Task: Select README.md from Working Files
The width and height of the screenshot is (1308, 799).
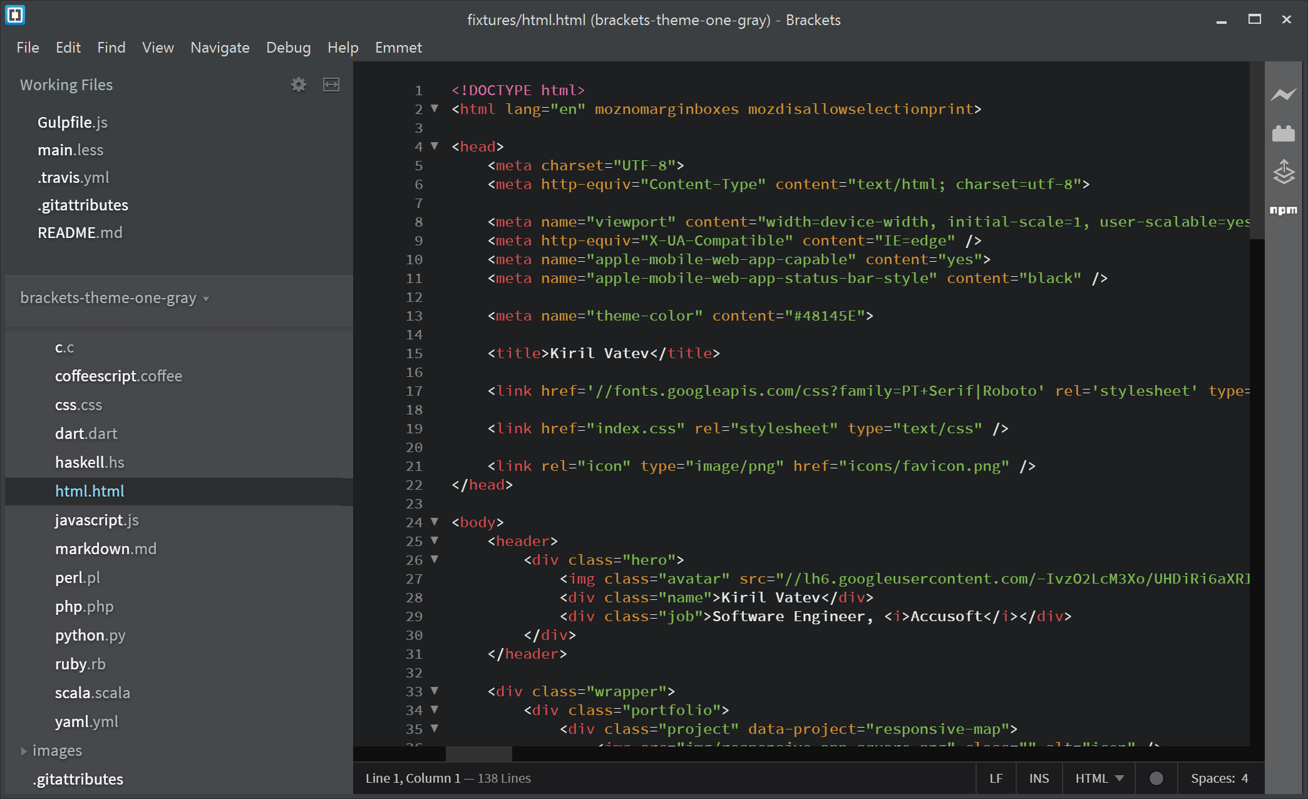Action: pos(80,232)
